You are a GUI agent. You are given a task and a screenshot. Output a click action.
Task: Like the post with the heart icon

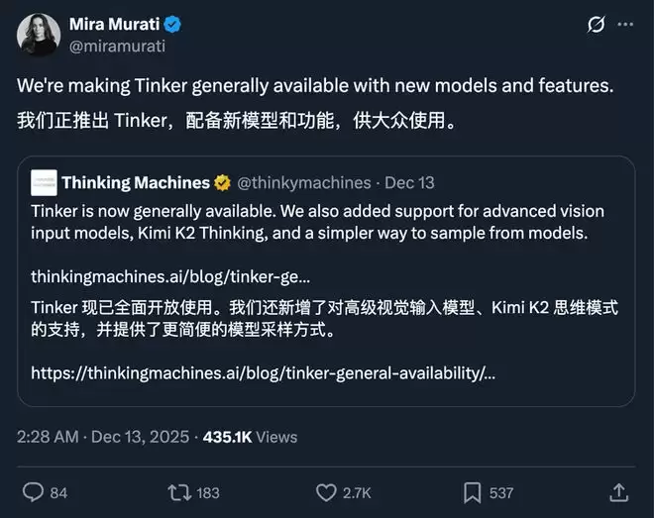click(x=326, y=492)
